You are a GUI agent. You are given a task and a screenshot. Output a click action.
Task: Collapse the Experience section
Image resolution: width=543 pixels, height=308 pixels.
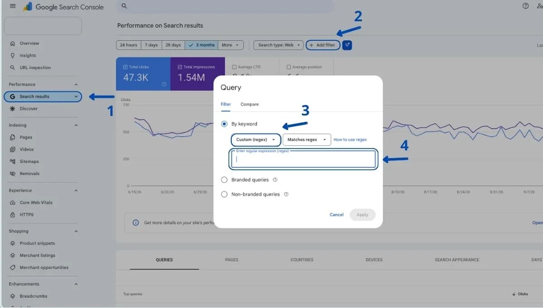click(76, 190)
